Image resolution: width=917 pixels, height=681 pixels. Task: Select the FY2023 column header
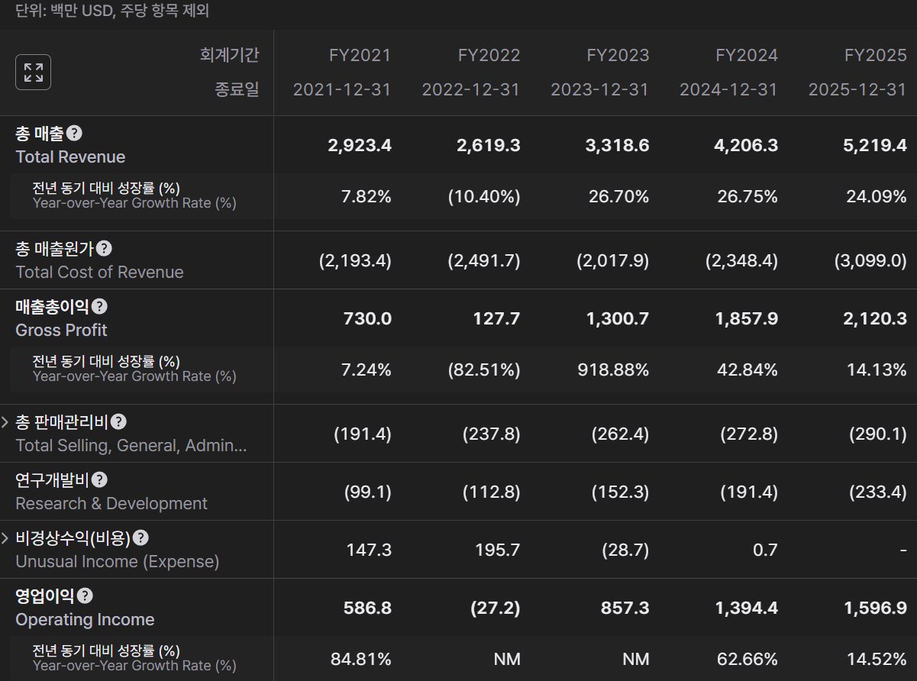pos(618,55)
